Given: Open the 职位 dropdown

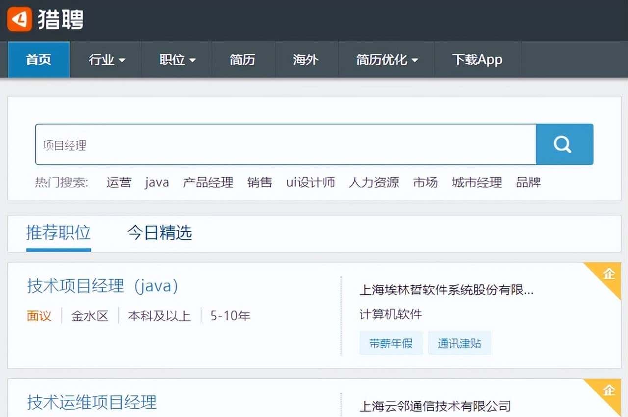Looking at the screenshot, I should coord(176,59).
